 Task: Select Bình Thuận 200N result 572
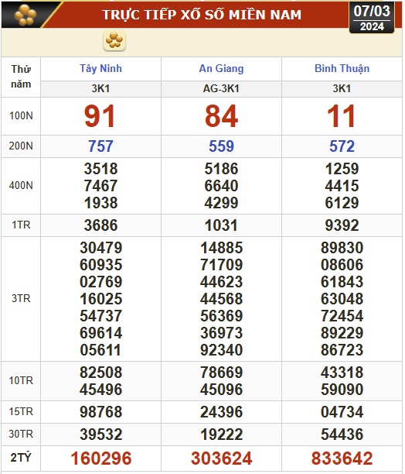click(342, 146)
